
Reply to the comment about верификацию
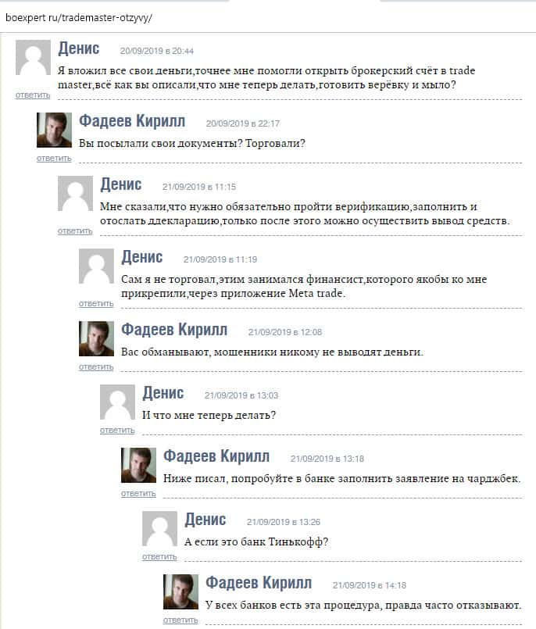click(x=75, y=231)
